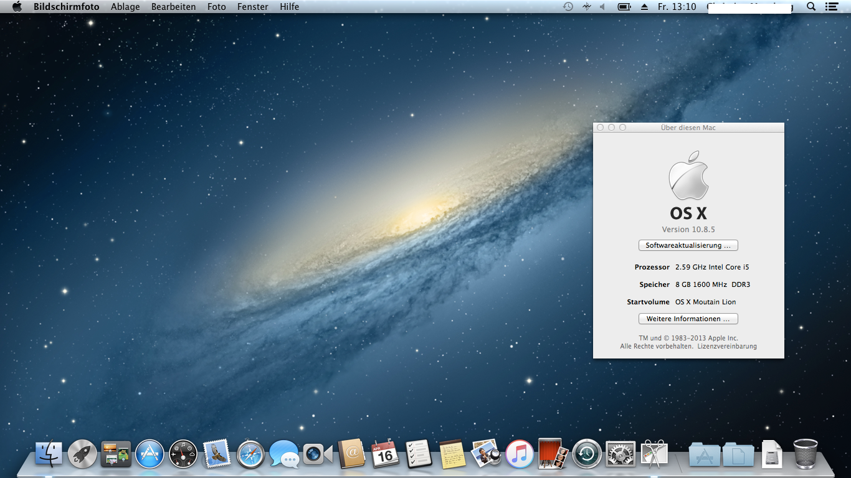Open Messages speech bubble icon

tap(284, 454)
